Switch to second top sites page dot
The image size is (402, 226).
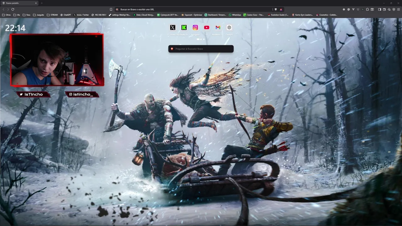pos(201,39)
